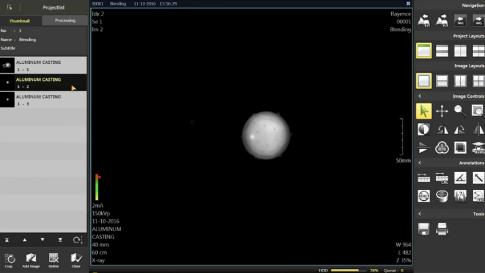Viewport: 485px width, 273px height.
Task: Select single Image Layout
Action: point(424,81)
